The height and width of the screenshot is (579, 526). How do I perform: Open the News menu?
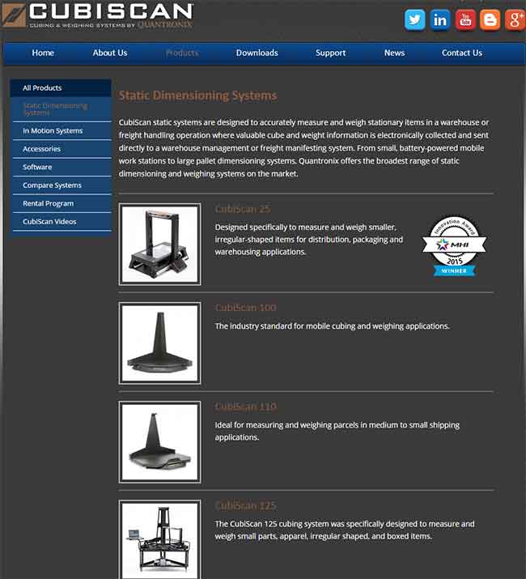click(x=395, y=53)
